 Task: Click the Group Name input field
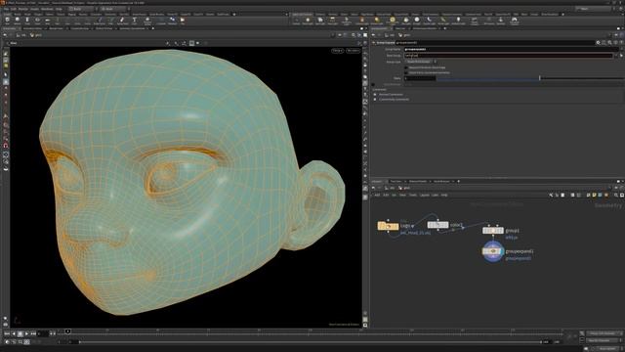coord(512,49)
